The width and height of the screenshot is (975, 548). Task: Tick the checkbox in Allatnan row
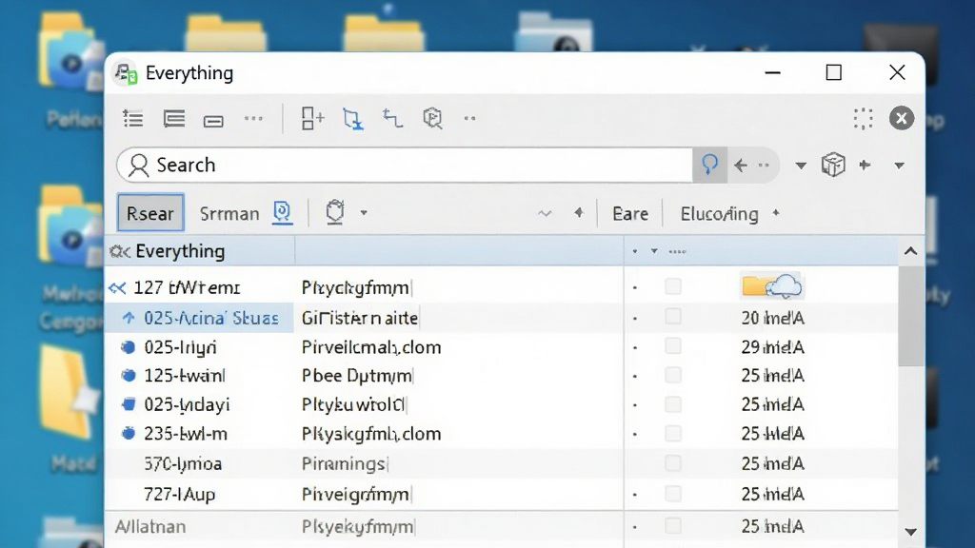[x=673, y=525]
